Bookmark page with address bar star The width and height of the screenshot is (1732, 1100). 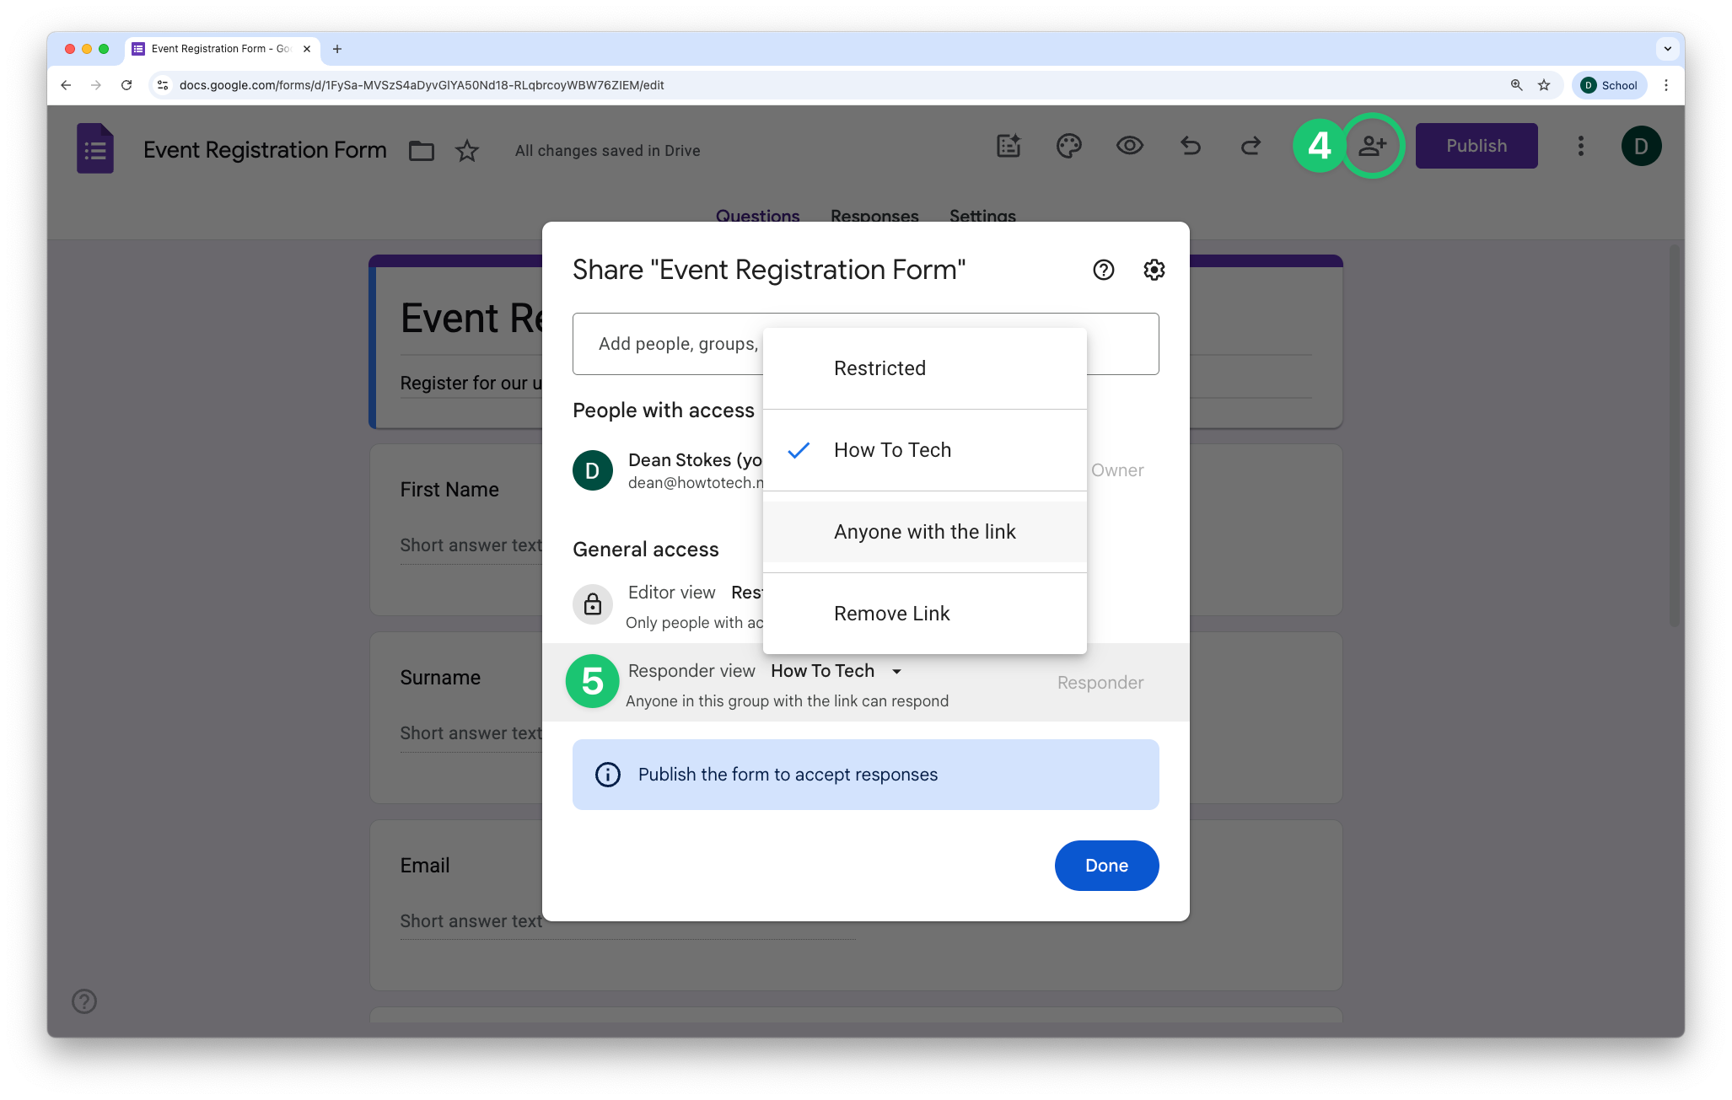[1543, 85]
